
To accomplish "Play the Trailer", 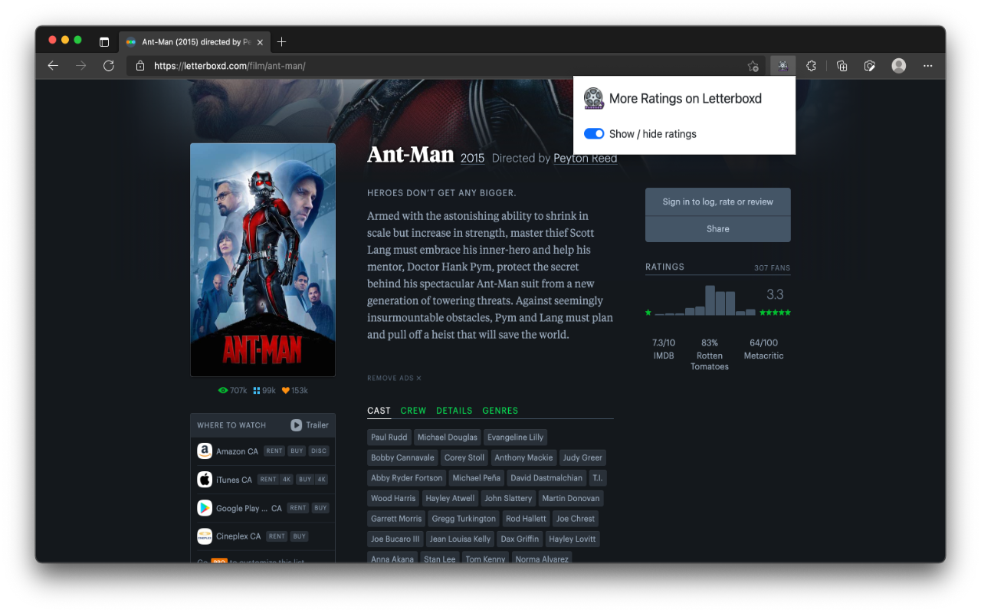I will click(x=310, y=425).
